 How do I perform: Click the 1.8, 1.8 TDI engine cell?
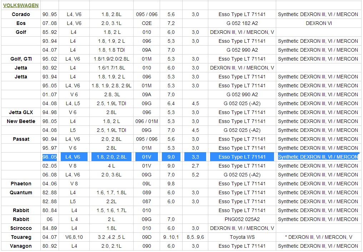click(111, 50)
